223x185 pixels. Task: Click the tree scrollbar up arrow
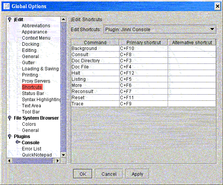pos(63,20)
